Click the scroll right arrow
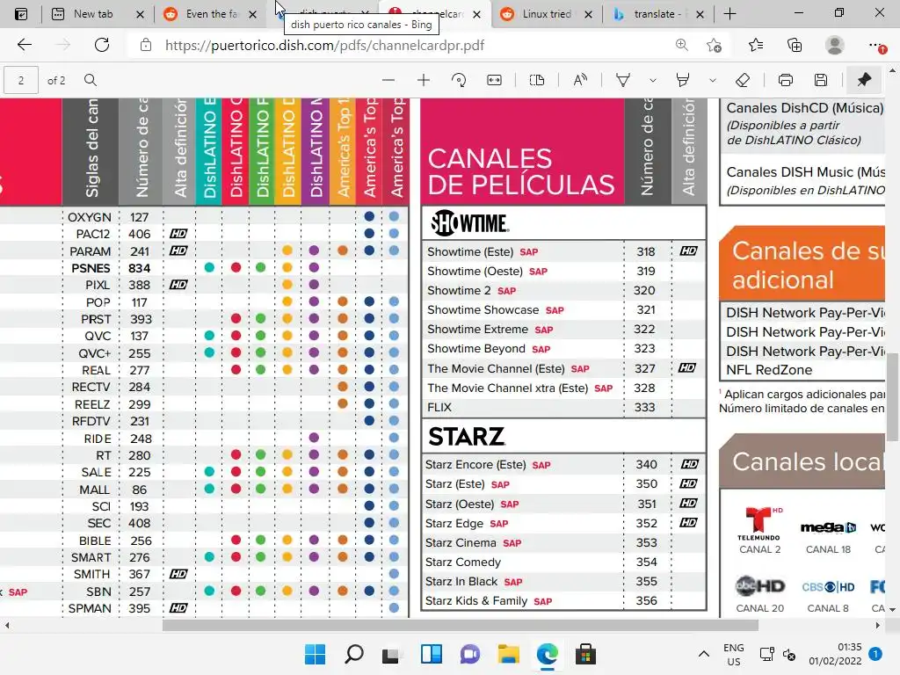The height and width of the screenshot is (675, 900). click(x=878, y=625)
